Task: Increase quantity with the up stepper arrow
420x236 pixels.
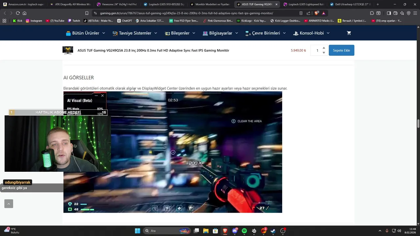Action: click(x=324, y=48)
